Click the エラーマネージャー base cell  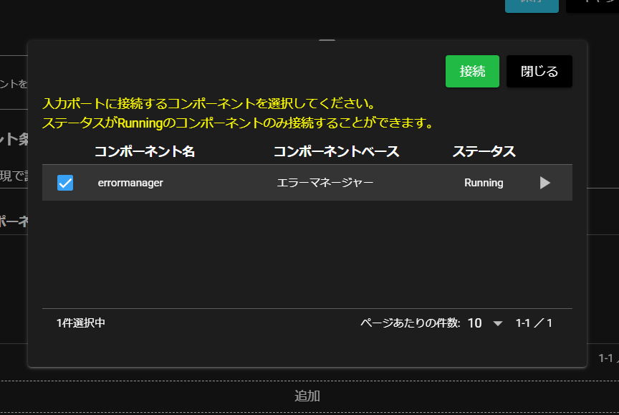coord(325,183)
